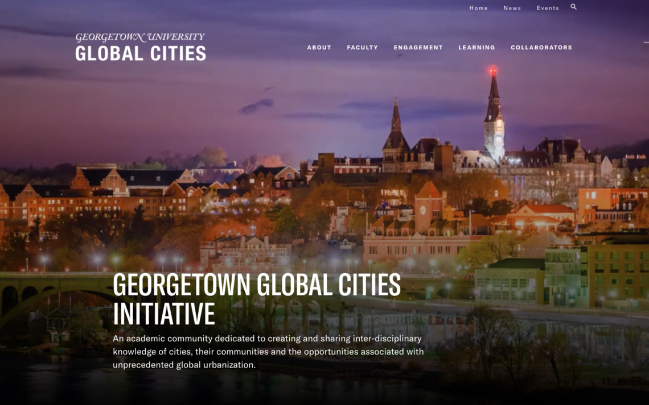Select Home in the utility navigation
Screen dimensions: 649x405
[478, 7]
